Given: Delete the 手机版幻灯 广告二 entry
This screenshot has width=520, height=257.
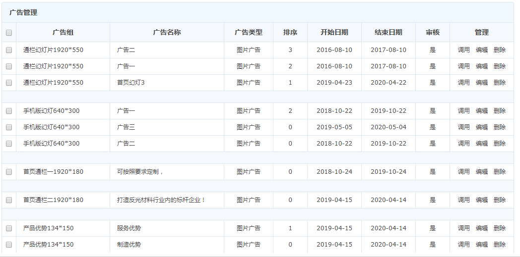Looking at the screenshot, I should (499, 144).
